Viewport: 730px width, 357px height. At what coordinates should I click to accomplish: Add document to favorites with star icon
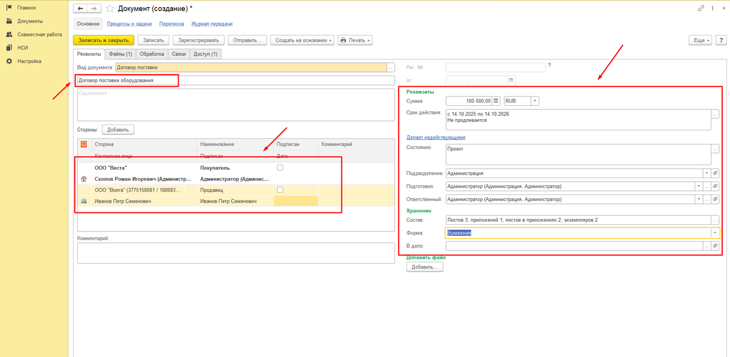tap(110, 9)
